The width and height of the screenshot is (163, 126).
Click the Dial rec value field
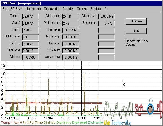(30, 44)
